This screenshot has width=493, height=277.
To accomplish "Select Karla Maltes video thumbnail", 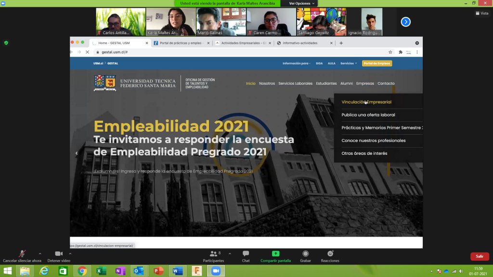I will pos(170,22).
